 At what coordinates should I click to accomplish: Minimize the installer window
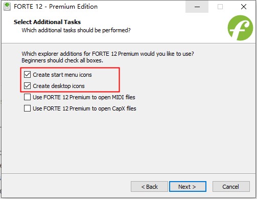point(197,7)
